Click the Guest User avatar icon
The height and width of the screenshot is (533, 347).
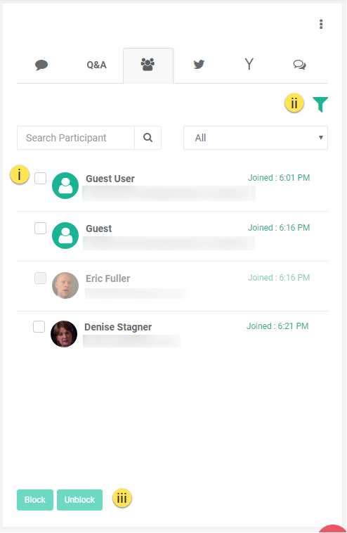click(65, 186)
